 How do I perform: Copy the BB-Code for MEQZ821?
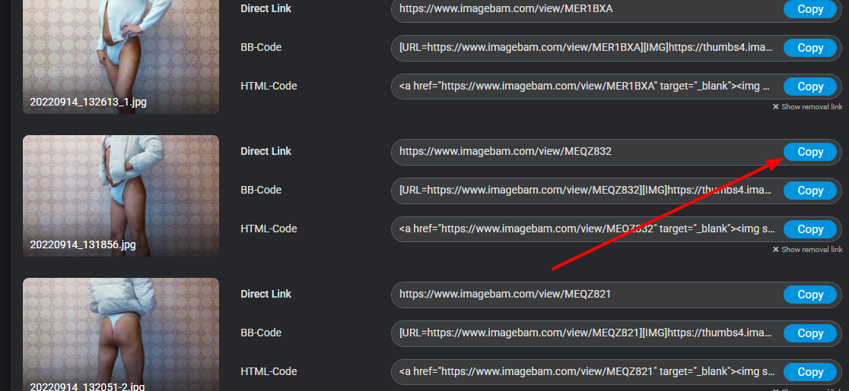[x=810, y=333]
